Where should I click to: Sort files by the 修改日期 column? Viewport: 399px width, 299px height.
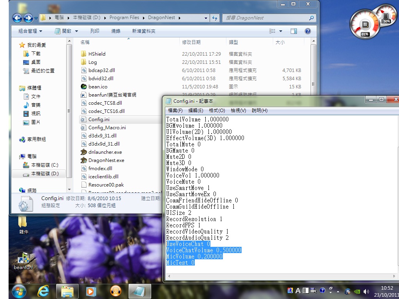191,42
